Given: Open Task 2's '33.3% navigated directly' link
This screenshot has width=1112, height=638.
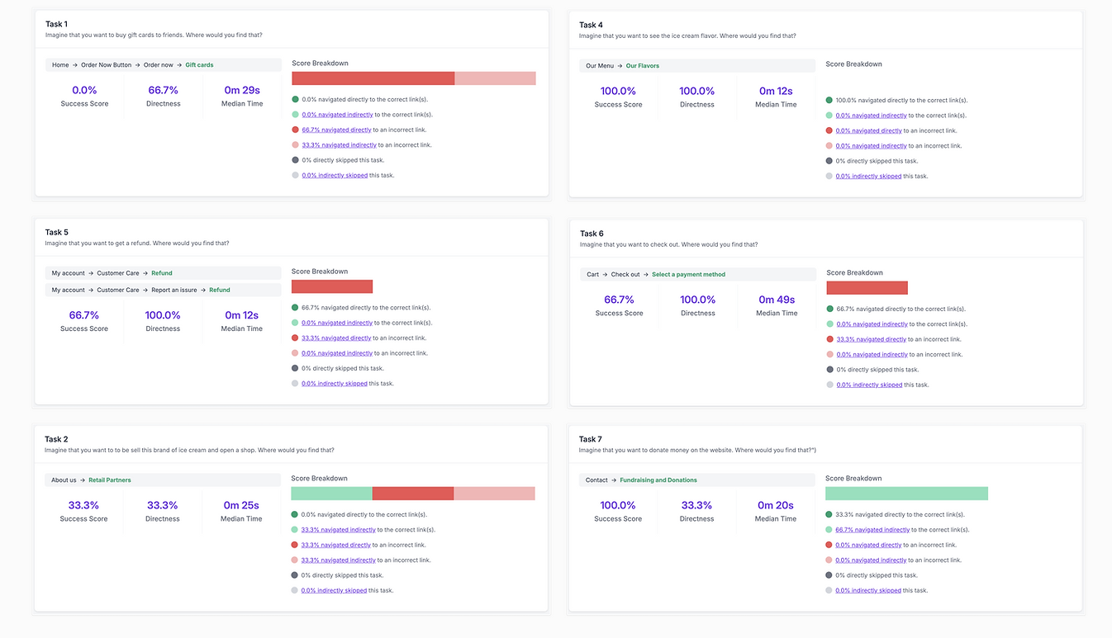Looking at the screenshot, I should tap(335, 545).
